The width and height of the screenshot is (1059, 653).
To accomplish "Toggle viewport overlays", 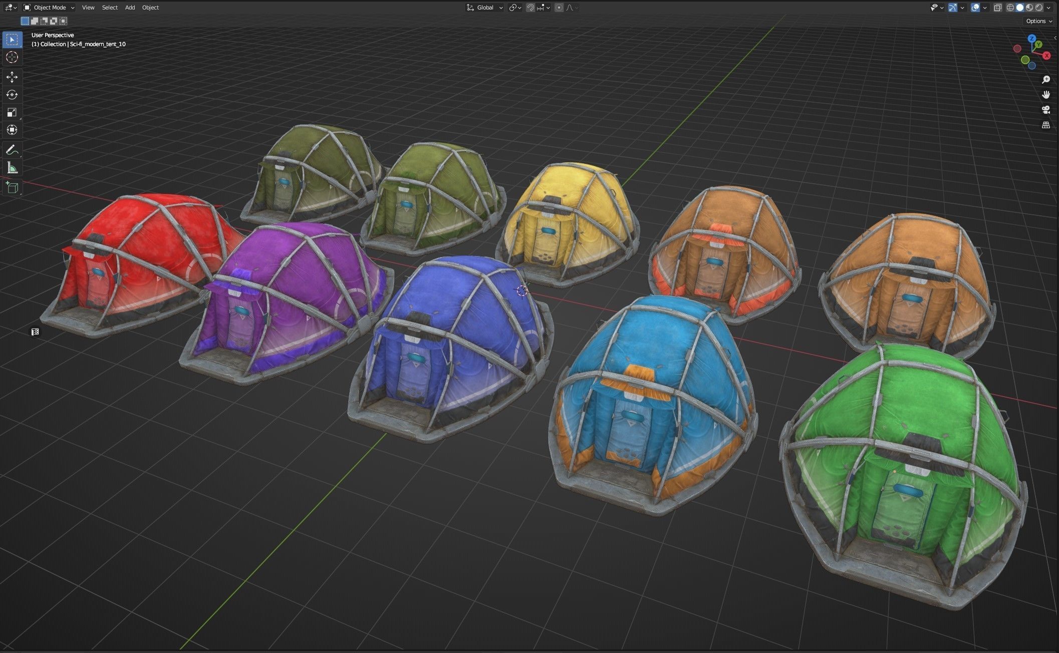I will 975,8.
